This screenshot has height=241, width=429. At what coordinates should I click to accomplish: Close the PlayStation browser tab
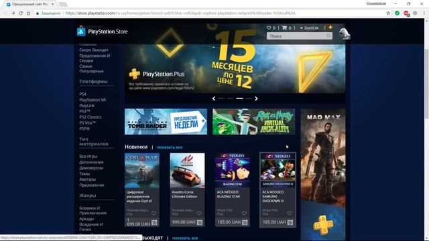click(53, 4)
